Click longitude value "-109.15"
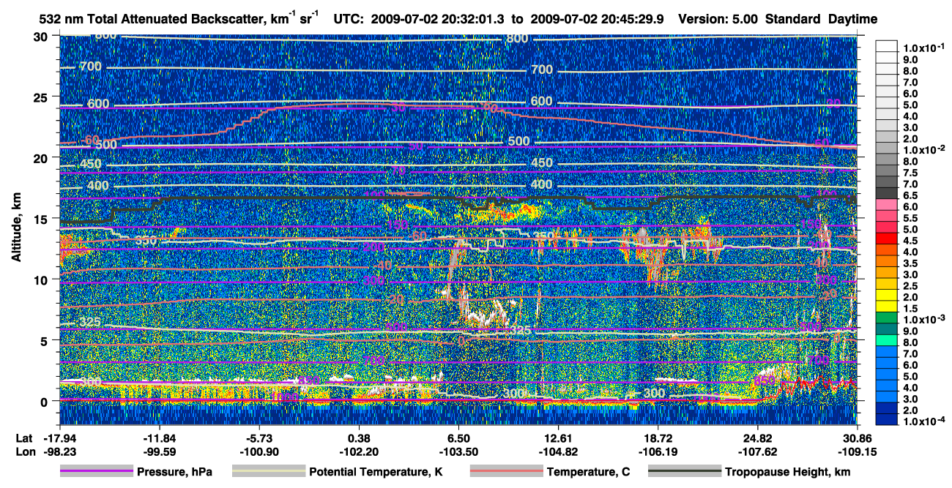952x488 pixels. [857, 451]
